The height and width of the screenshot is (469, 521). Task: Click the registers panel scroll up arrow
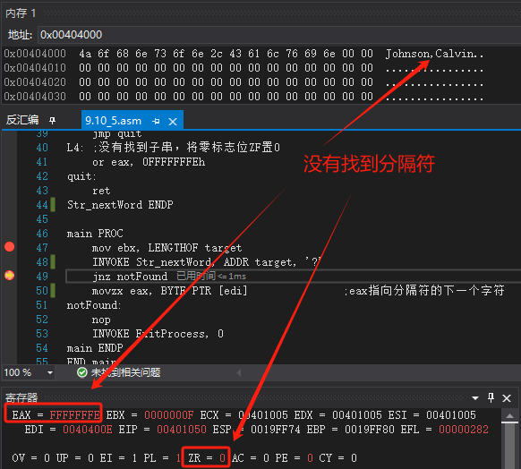[x=509, y=416]
